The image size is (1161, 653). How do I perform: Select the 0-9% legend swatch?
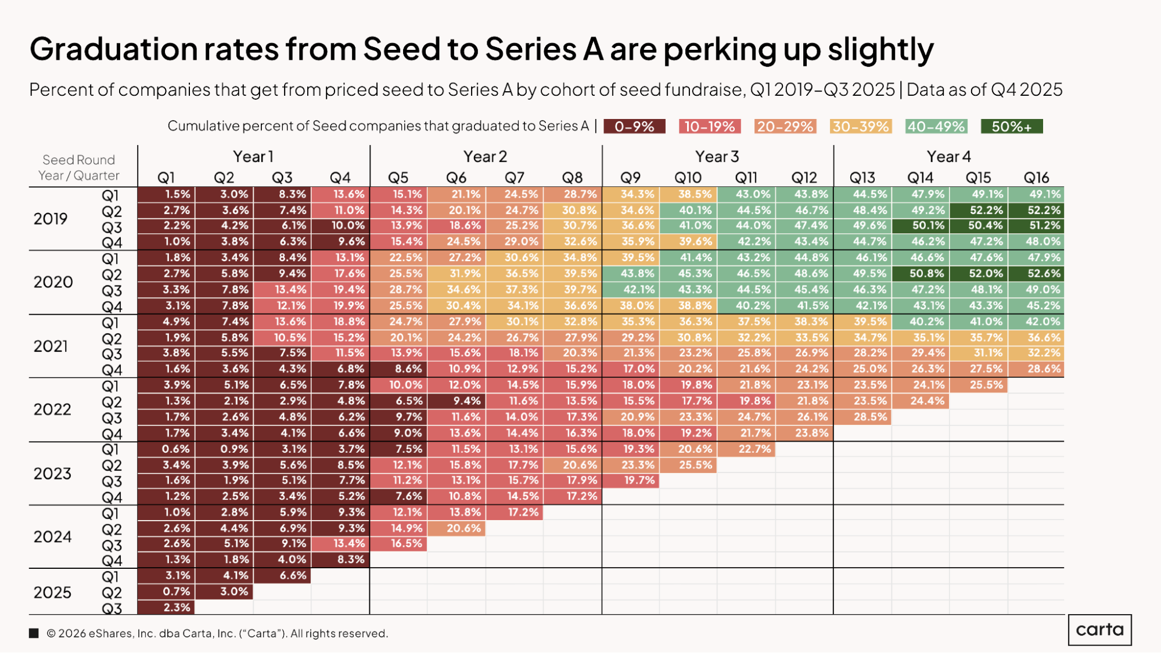tap(634, 127)
